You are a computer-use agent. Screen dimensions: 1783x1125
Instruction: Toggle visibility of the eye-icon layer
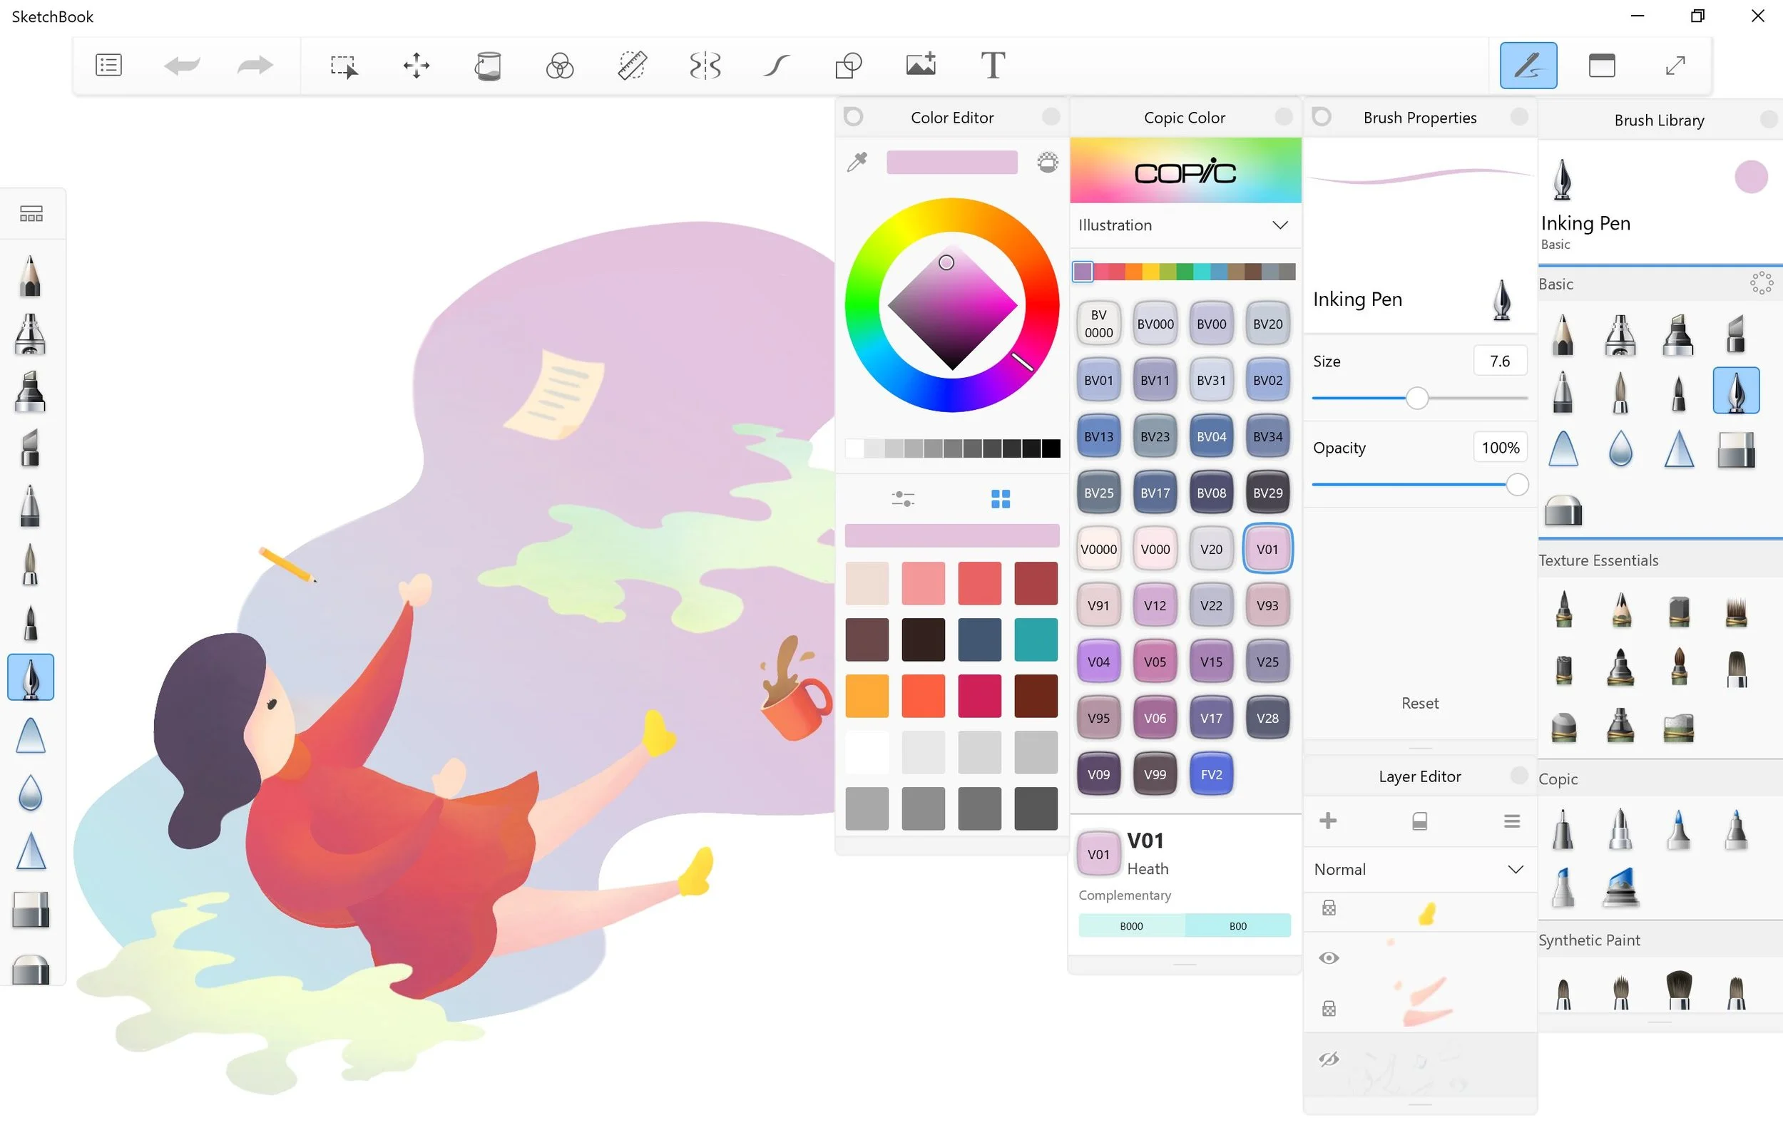[x=1329, y=957]
